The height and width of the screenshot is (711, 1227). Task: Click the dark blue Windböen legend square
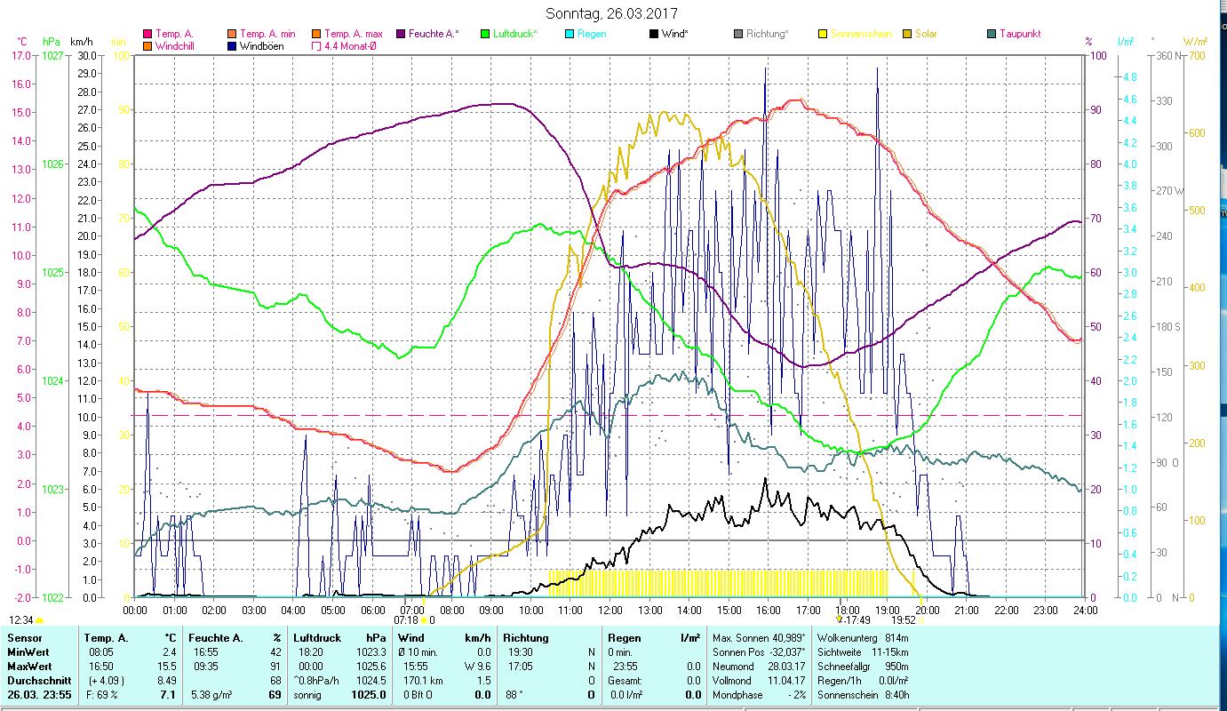[x=232, y=46]
